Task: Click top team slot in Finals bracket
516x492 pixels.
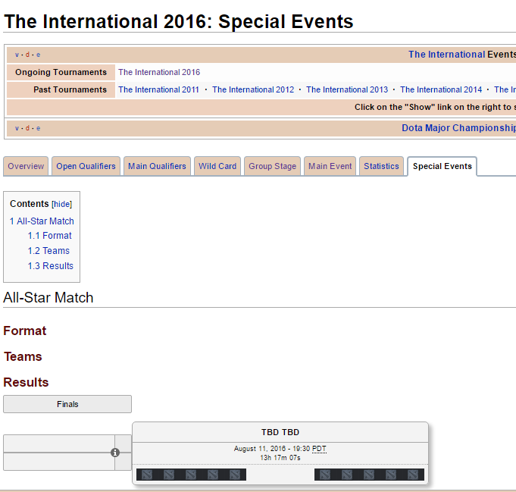Action: [59, 443]
